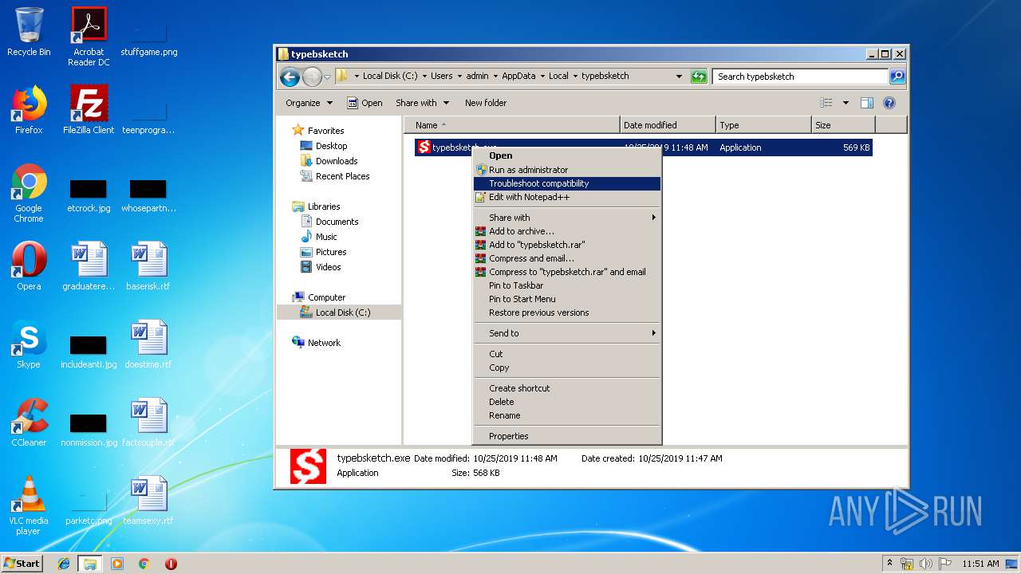This screenshot has height=574, width=1021.
Task: Open Firefox desktop shortcut
Action: (x=29, y=110)
